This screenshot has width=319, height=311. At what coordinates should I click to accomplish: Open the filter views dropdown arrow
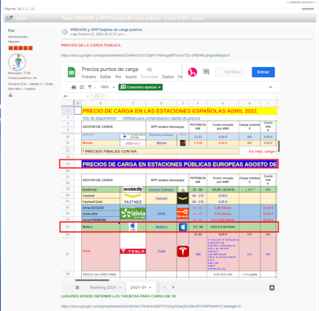pos(95,88)
